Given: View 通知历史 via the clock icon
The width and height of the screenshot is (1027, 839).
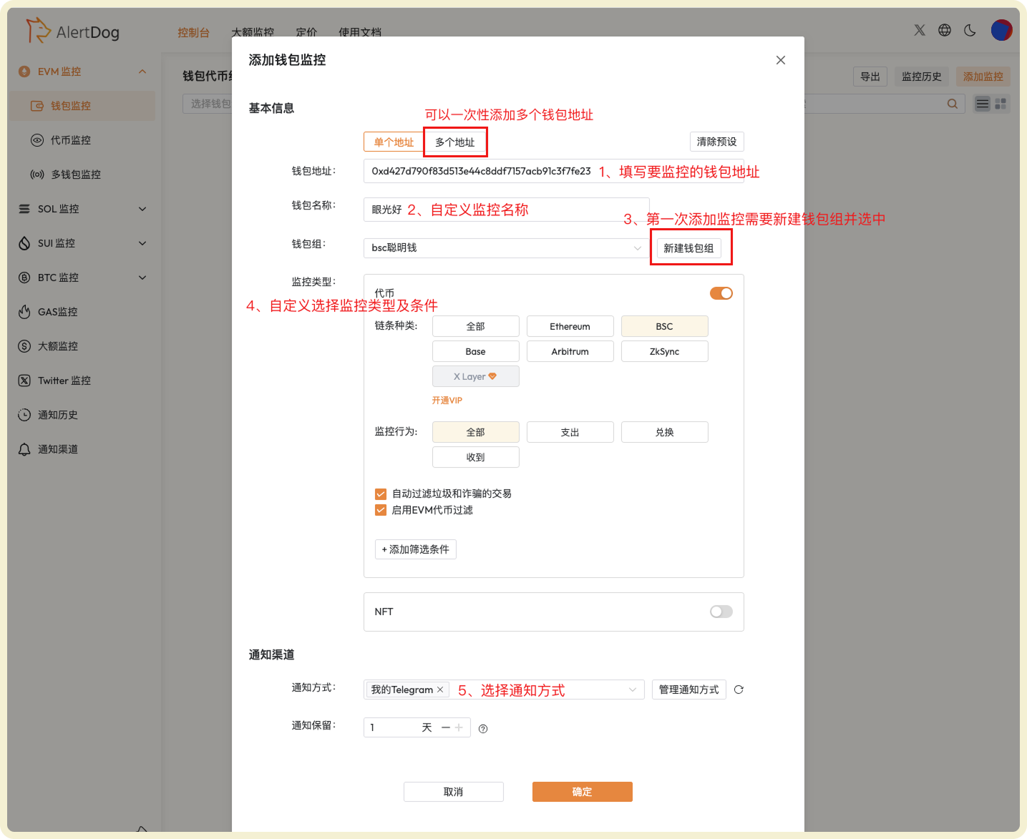Looking at the screenshot, I should click(x=23, y=414).
